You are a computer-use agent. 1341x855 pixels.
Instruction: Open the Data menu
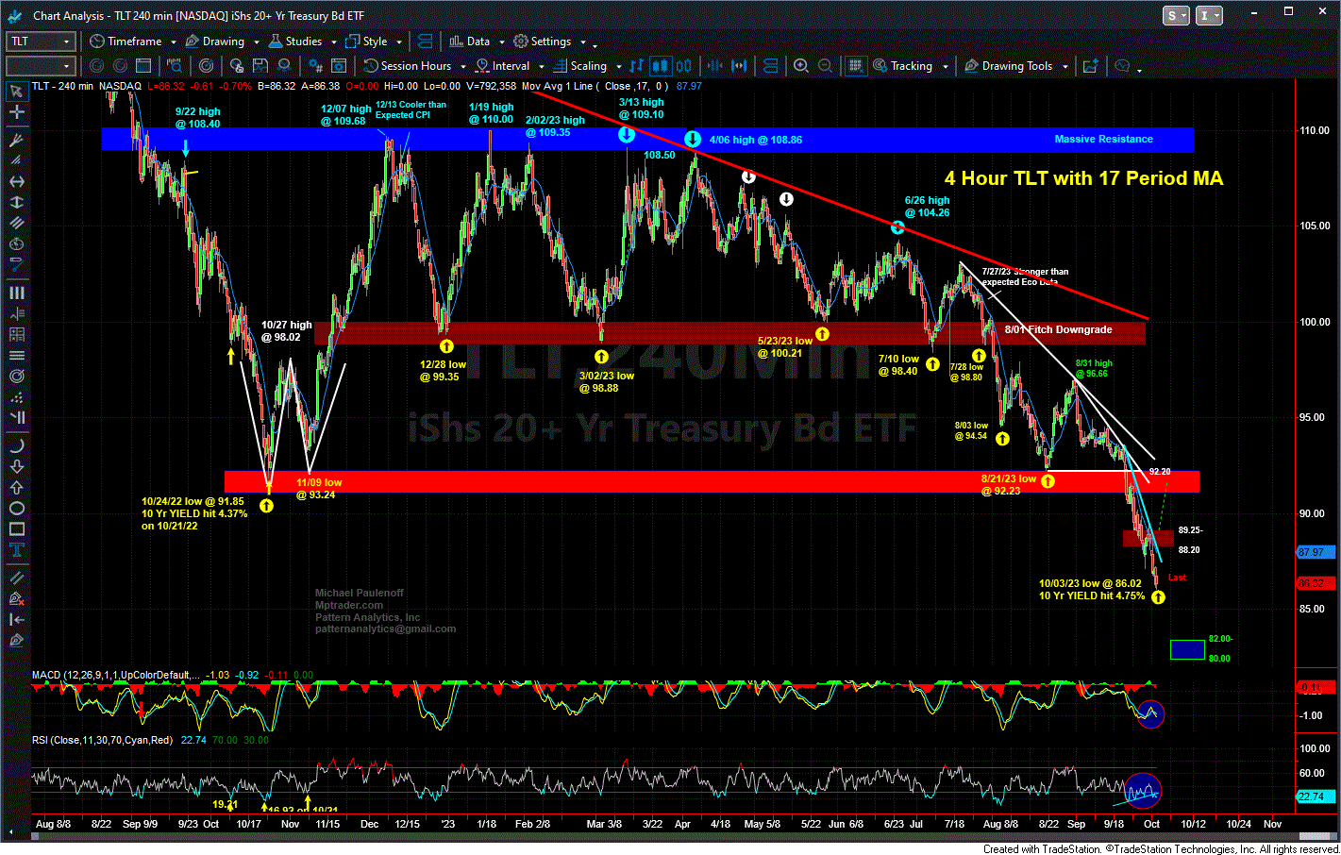tap(470, 42)
